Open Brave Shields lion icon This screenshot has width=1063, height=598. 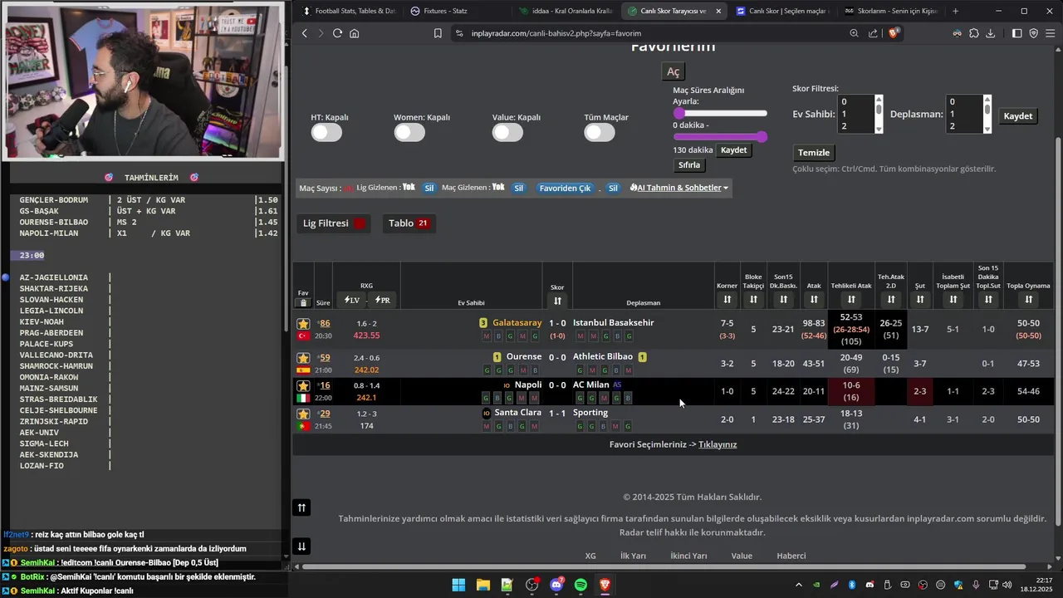[894, 33]
